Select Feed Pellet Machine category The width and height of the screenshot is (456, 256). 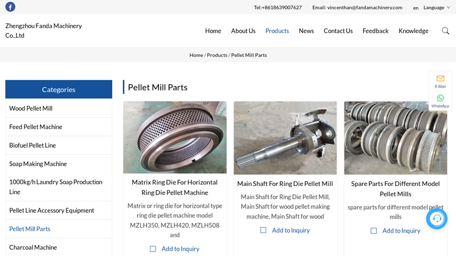point(59,127)
